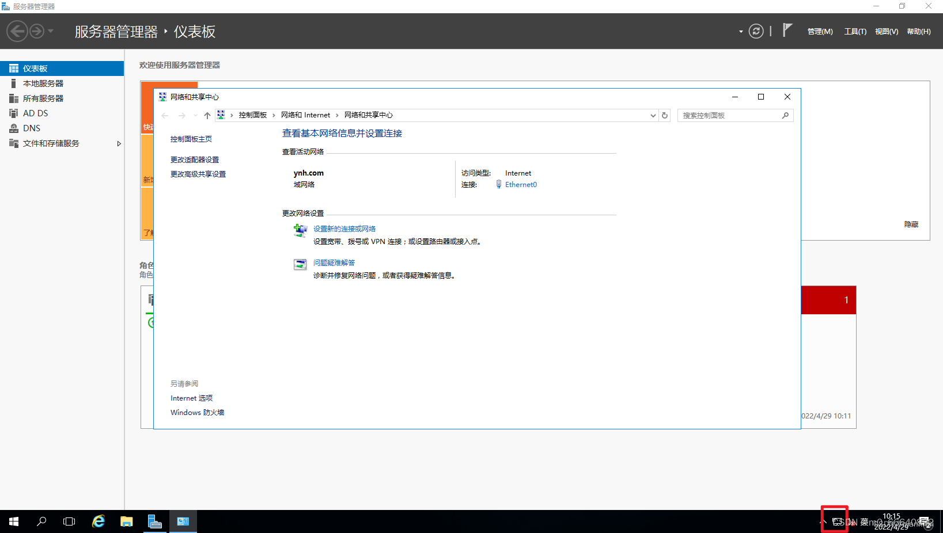Switch to Control Panel taskbar button
This screenshot has width=943, height=533.
click(x=183, y=521)
